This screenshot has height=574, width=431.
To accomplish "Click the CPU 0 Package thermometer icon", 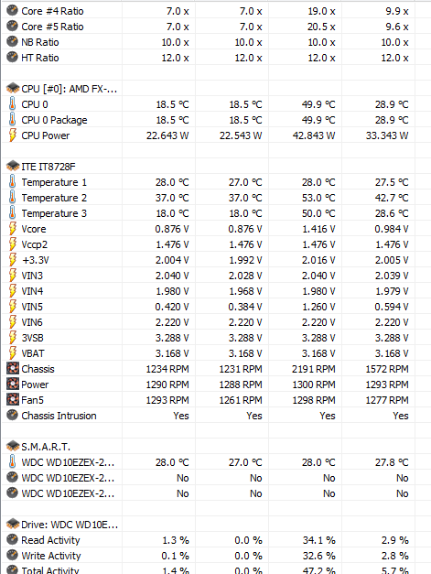I will 12,120.
